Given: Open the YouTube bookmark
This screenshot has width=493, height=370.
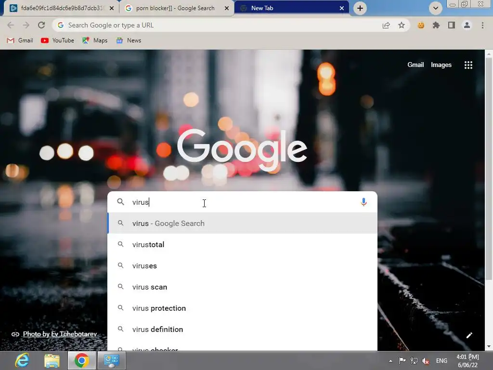Looking at the screenshot, I should pos(58,40).
